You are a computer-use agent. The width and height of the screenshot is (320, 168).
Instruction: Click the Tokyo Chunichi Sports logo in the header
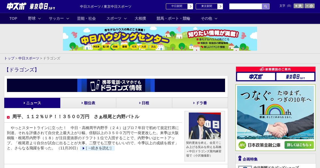point(42,6)
